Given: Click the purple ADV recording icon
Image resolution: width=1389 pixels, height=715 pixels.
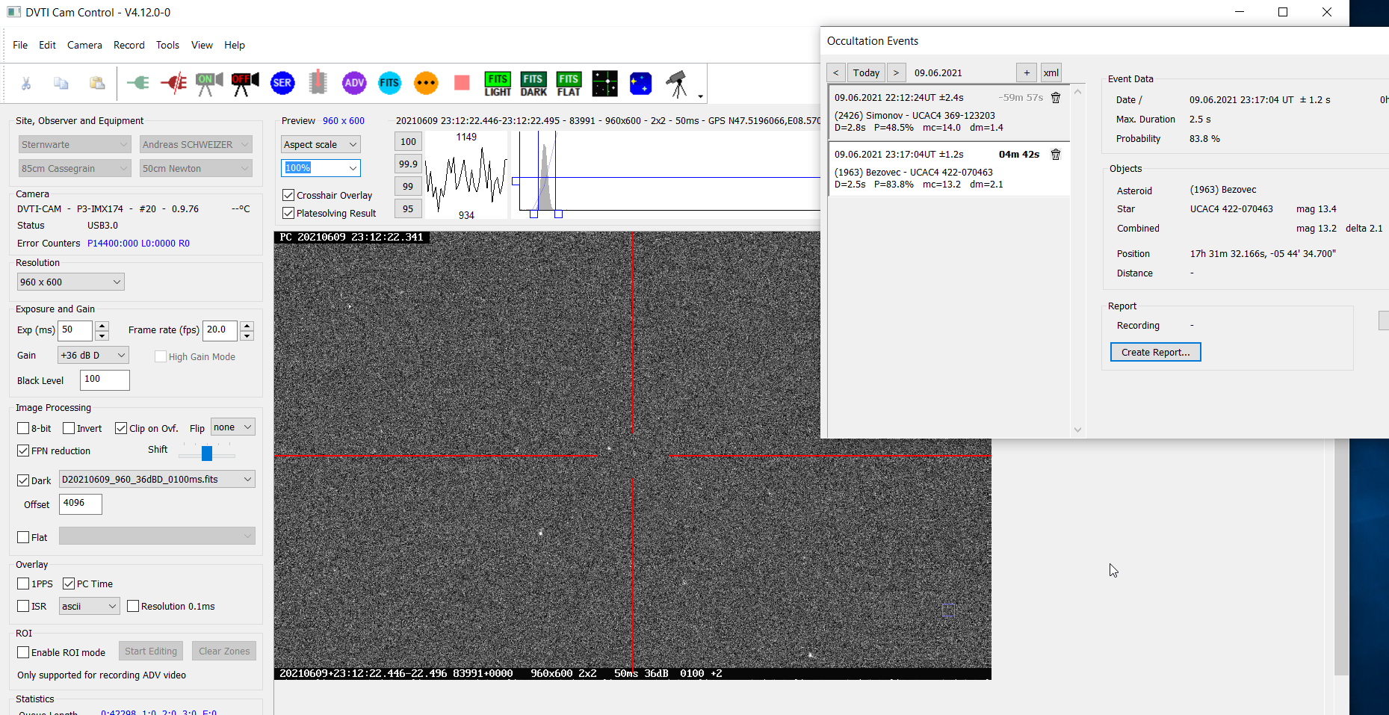Looking at the screenshot, I should coord(354,84).
